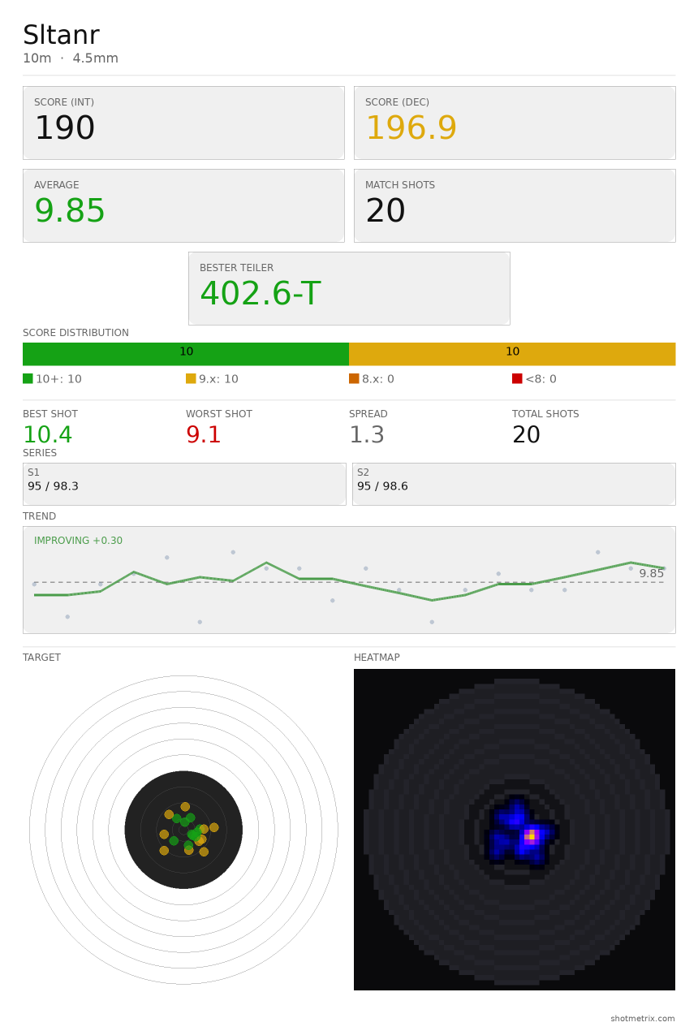Click the green 10+ legend swatch
This screenshot has height=1031, width=698.
click(x=28, y=378)
